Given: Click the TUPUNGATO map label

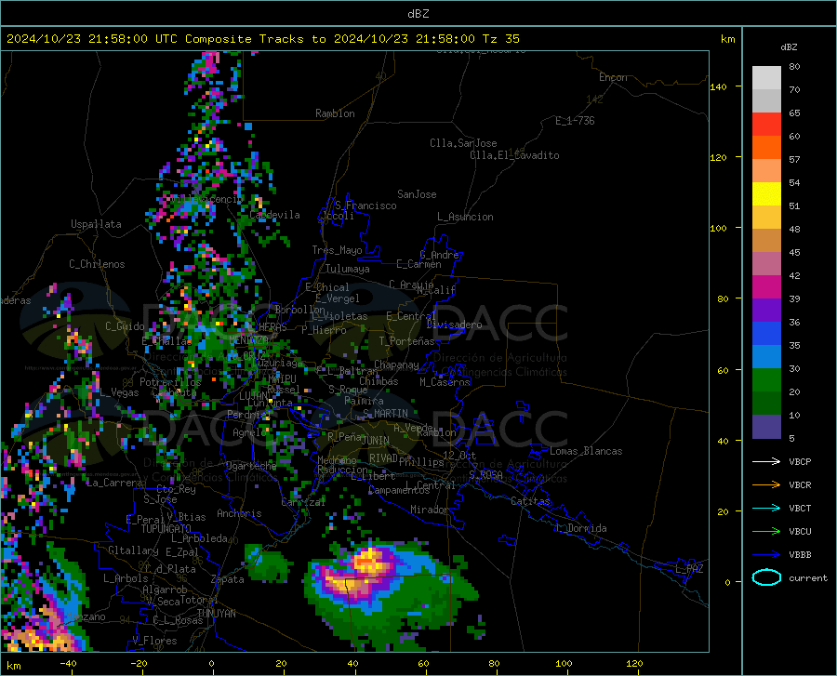Looking at the screenshot, I should coord(166,529).
